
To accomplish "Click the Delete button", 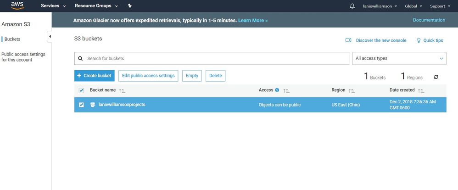I will pyautogui.click(x=216, y=76).
